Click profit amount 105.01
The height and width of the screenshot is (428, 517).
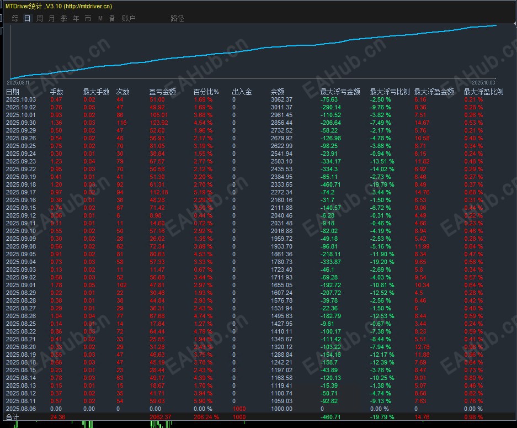pos(159,115)
